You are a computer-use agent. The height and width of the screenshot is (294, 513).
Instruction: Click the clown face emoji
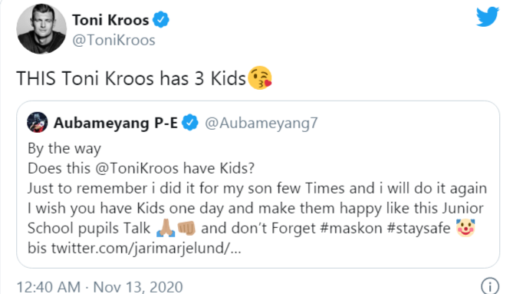point(465,228)
